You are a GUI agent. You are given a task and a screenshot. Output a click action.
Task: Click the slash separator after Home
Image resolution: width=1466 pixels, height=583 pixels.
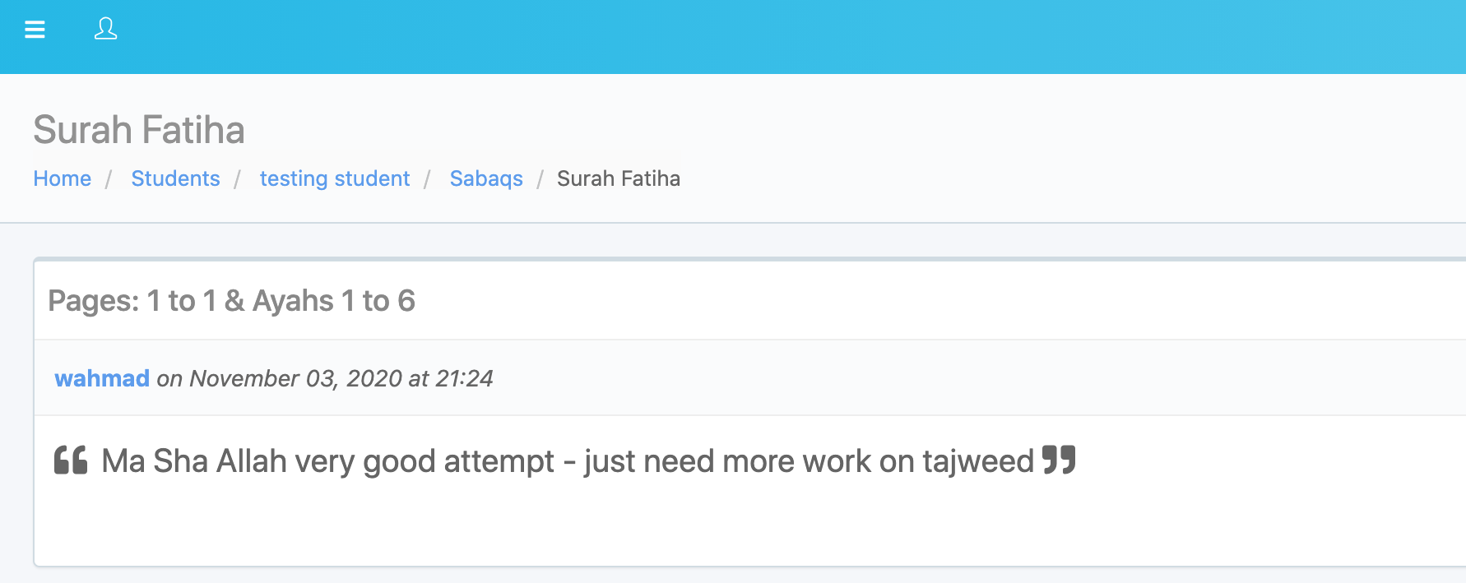coord(109,178)
